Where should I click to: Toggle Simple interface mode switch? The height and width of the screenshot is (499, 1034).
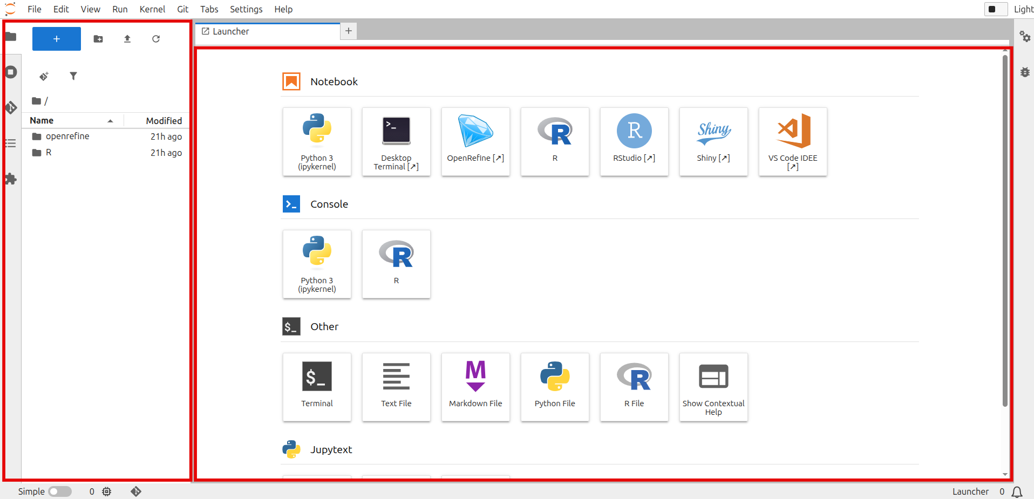pyautogui.click(x=60, y=491)
